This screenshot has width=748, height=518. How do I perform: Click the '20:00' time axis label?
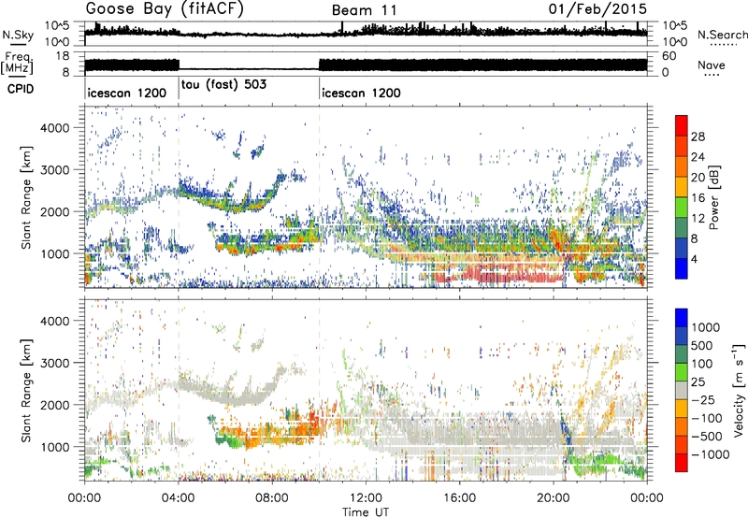point(554,498)
